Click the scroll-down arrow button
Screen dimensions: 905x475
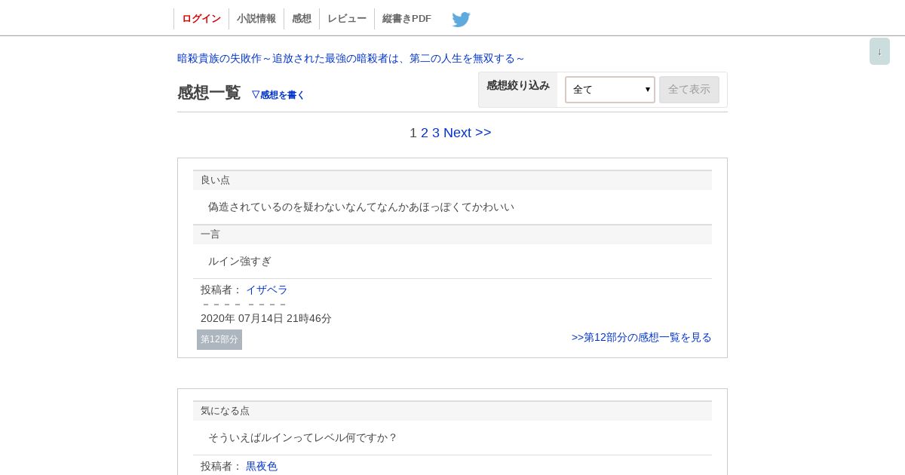tap(879, 51)
